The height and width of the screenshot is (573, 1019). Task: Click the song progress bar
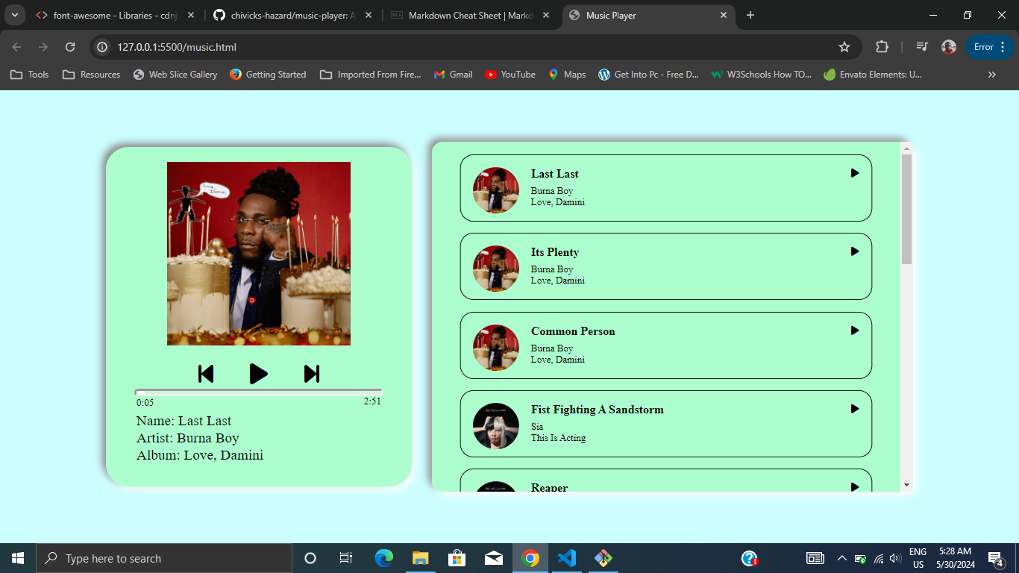click(x=258, y=392)
